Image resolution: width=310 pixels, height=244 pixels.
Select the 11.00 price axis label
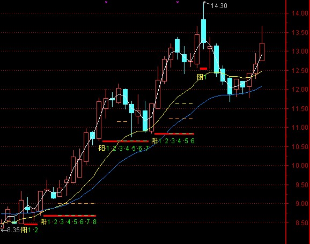coord(300,128)
